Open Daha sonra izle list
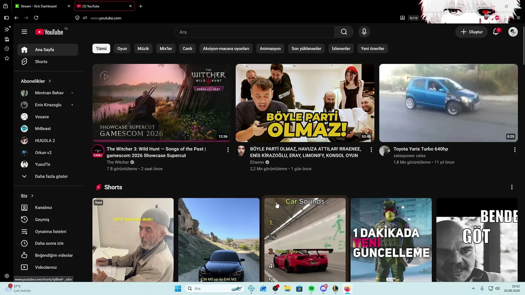The width and height of the screenshot is (525, 295). pyautogui.click(x=48, y=243)
